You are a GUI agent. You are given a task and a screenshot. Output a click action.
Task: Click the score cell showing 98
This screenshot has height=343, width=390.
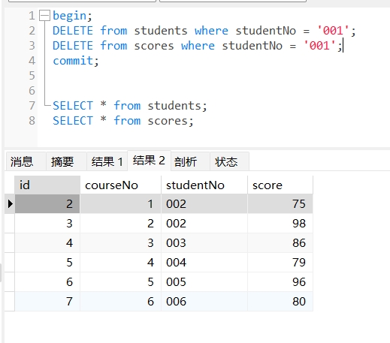pos(280,224)
